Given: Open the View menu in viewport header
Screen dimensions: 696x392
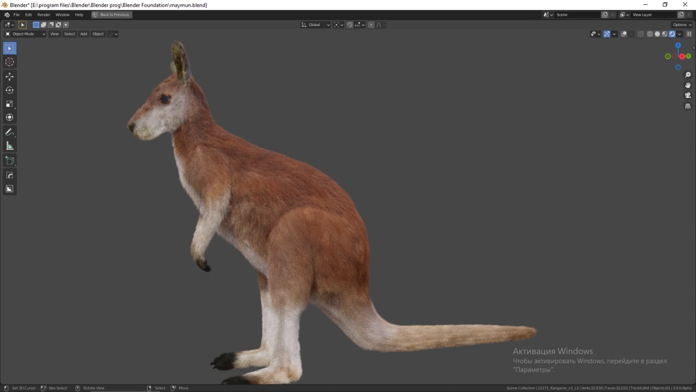Looking at the screenshot, I should [54, 34].
